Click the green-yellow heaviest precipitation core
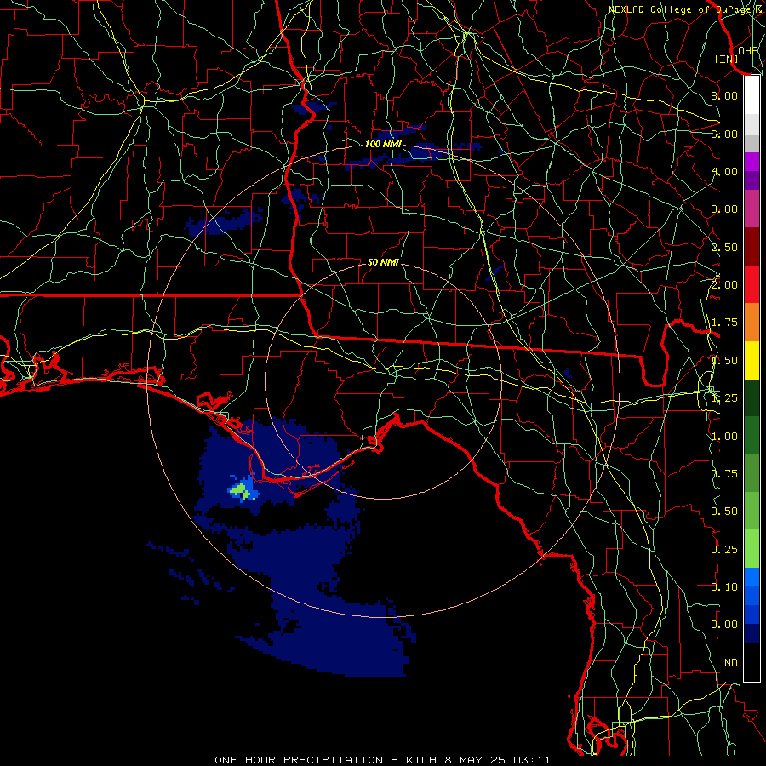Screen dimensions: 766x766 point(242,490)
